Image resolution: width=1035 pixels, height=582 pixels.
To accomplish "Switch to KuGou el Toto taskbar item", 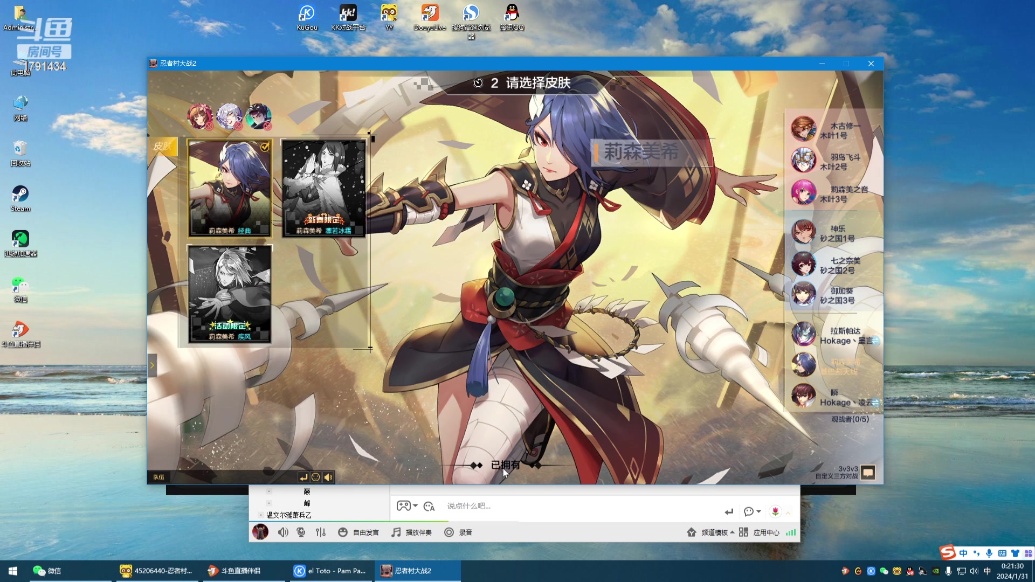I will [x=331, y=571].
